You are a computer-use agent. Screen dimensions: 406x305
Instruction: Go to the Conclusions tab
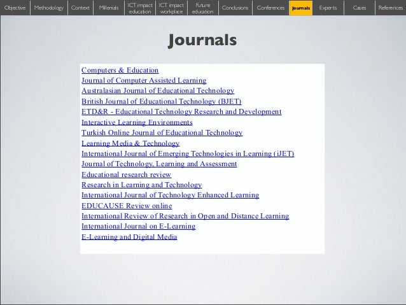click(x=235, y=8)
